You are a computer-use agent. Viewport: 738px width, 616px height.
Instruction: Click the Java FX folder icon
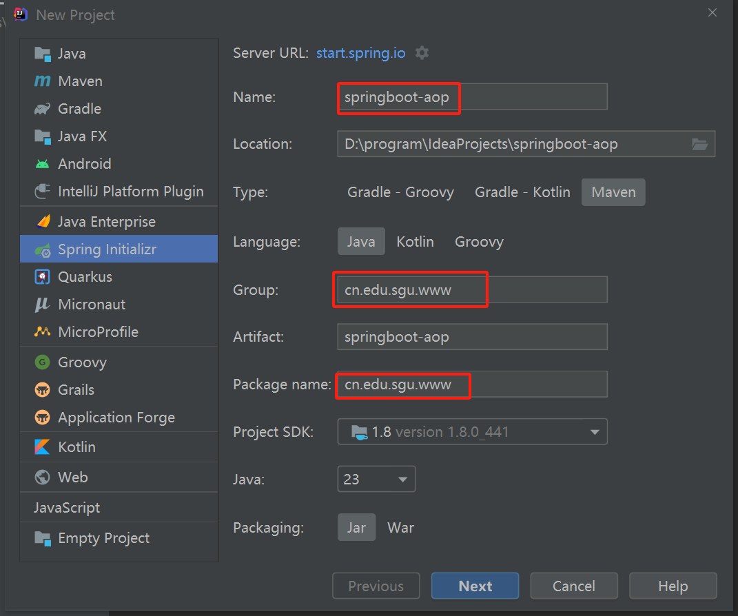[x=42, y=137]
